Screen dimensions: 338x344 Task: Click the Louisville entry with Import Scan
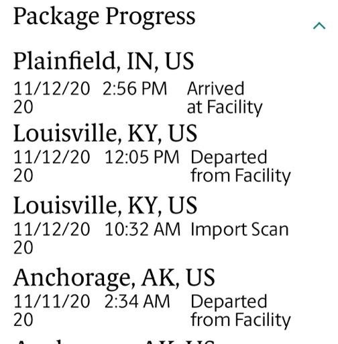click(105, 206)
